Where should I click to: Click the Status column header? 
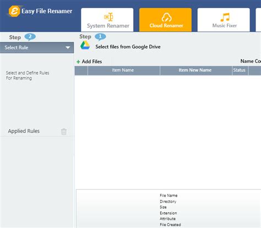click(x=240, y=70)
